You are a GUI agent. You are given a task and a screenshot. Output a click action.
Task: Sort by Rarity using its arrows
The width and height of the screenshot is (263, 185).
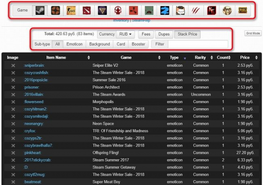[x=212, y=58]
